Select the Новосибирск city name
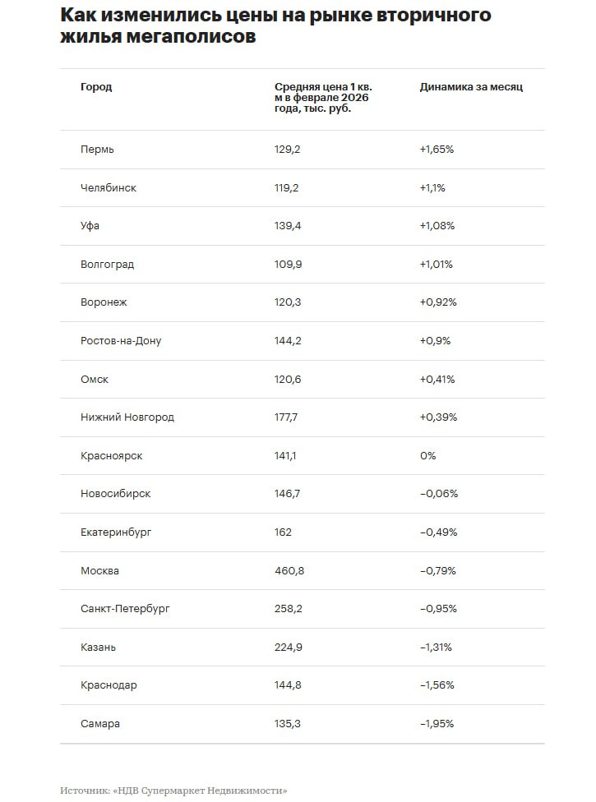 click(115, 494)
